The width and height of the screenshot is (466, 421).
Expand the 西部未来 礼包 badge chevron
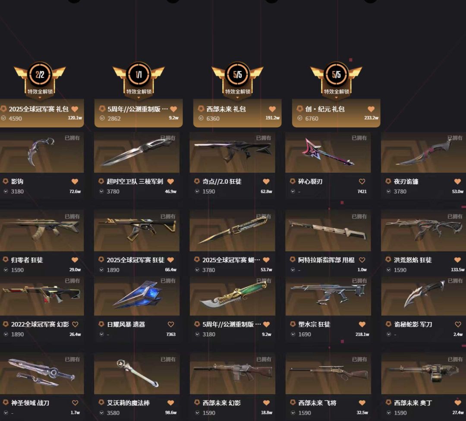(x=237, y=97)
